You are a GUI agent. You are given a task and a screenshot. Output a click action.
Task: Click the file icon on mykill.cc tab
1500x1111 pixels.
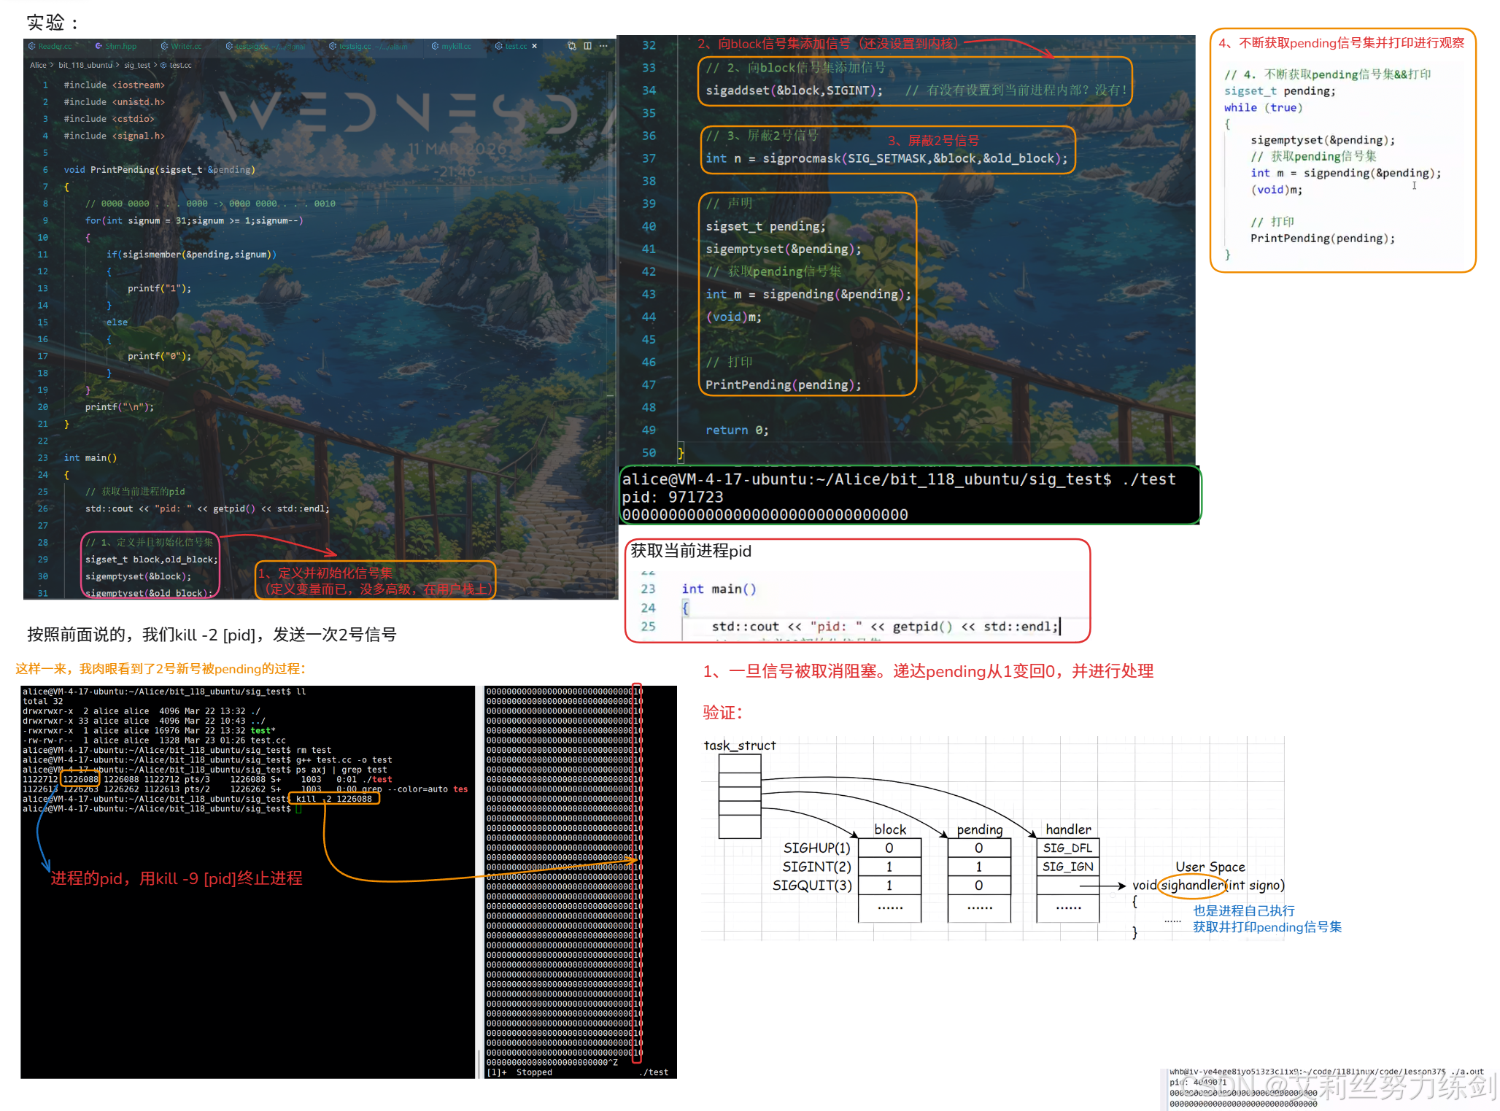[435, 46]
